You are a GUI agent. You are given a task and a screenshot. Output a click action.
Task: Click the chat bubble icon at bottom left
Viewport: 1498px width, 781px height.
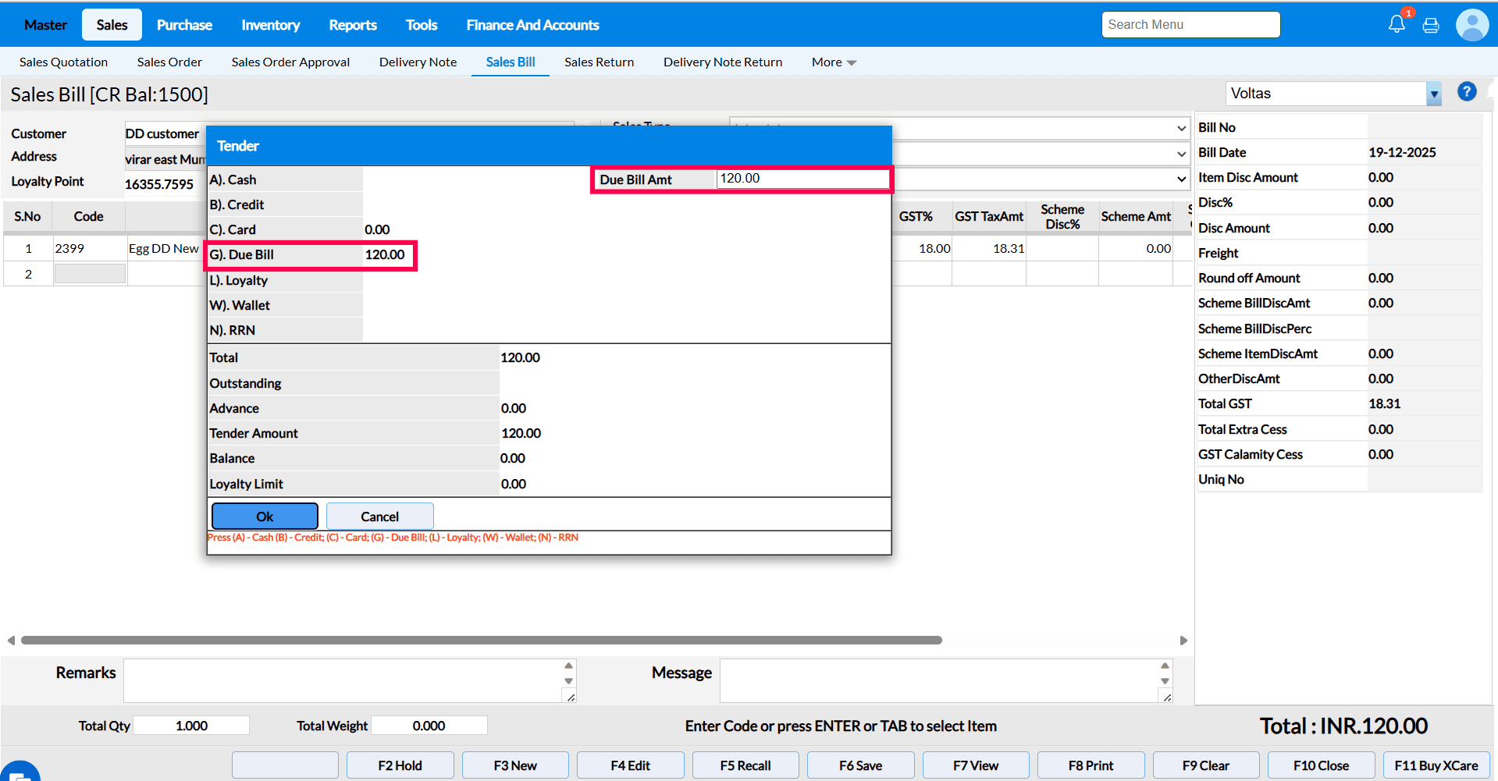click(19, 772)
